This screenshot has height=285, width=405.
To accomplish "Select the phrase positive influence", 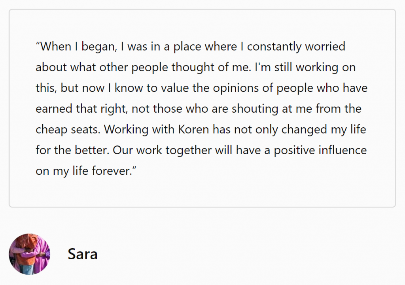I will (320, 151).
